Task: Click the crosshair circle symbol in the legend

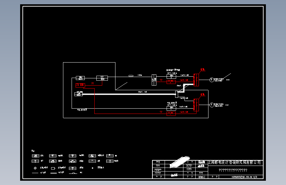Action: pos(35,168)
